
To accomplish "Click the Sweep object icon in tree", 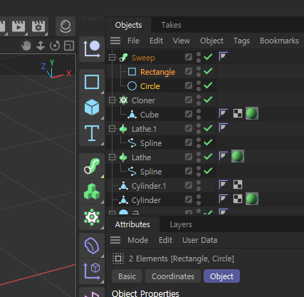I will point(124,58).
